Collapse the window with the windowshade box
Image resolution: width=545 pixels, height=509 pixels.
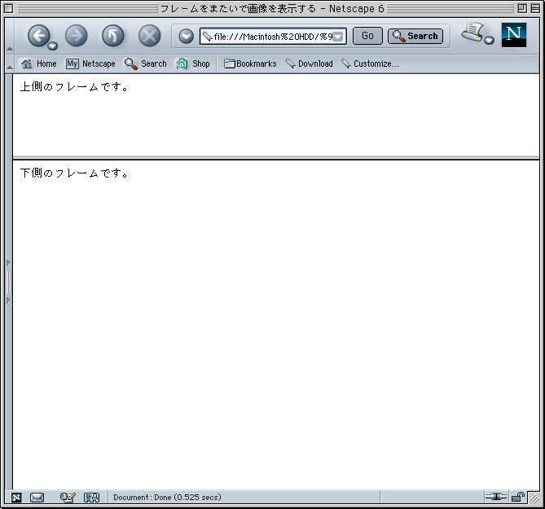535,8
